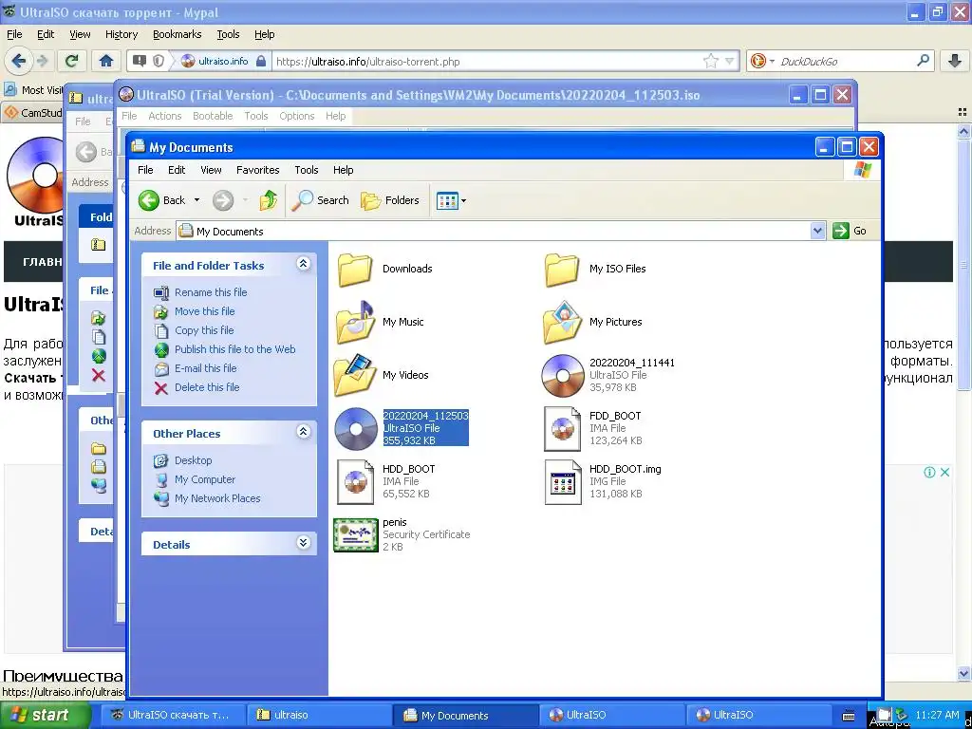Open the Back history dropdown arrow

click(197, 200)
